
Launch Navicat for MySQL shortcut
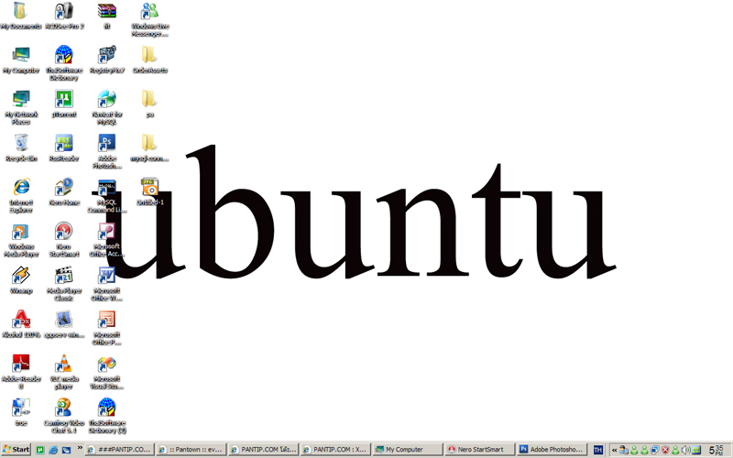[107, 107]
